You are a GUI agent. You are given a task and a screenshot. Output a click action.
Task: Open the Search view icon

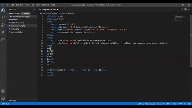3,17
